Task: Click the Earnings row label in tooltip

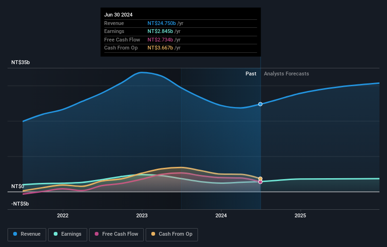Action: pyautogui.click(x=114, y=31)
